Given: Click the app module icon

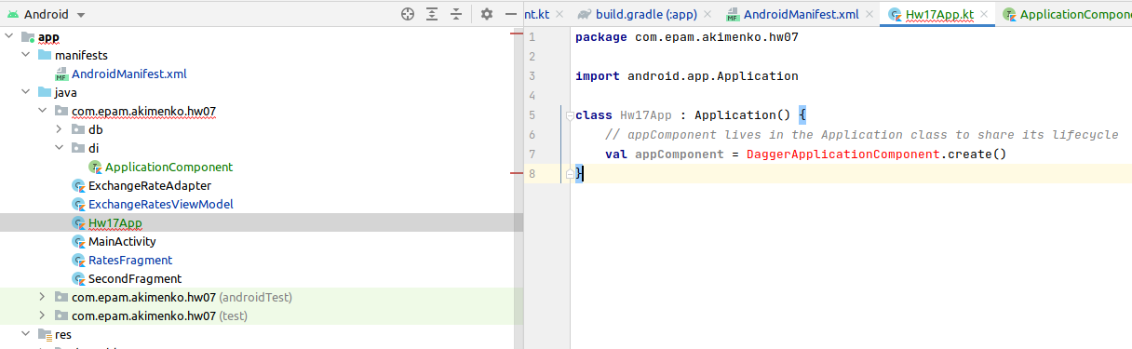Looking at the screenshot, I should 28,36.
